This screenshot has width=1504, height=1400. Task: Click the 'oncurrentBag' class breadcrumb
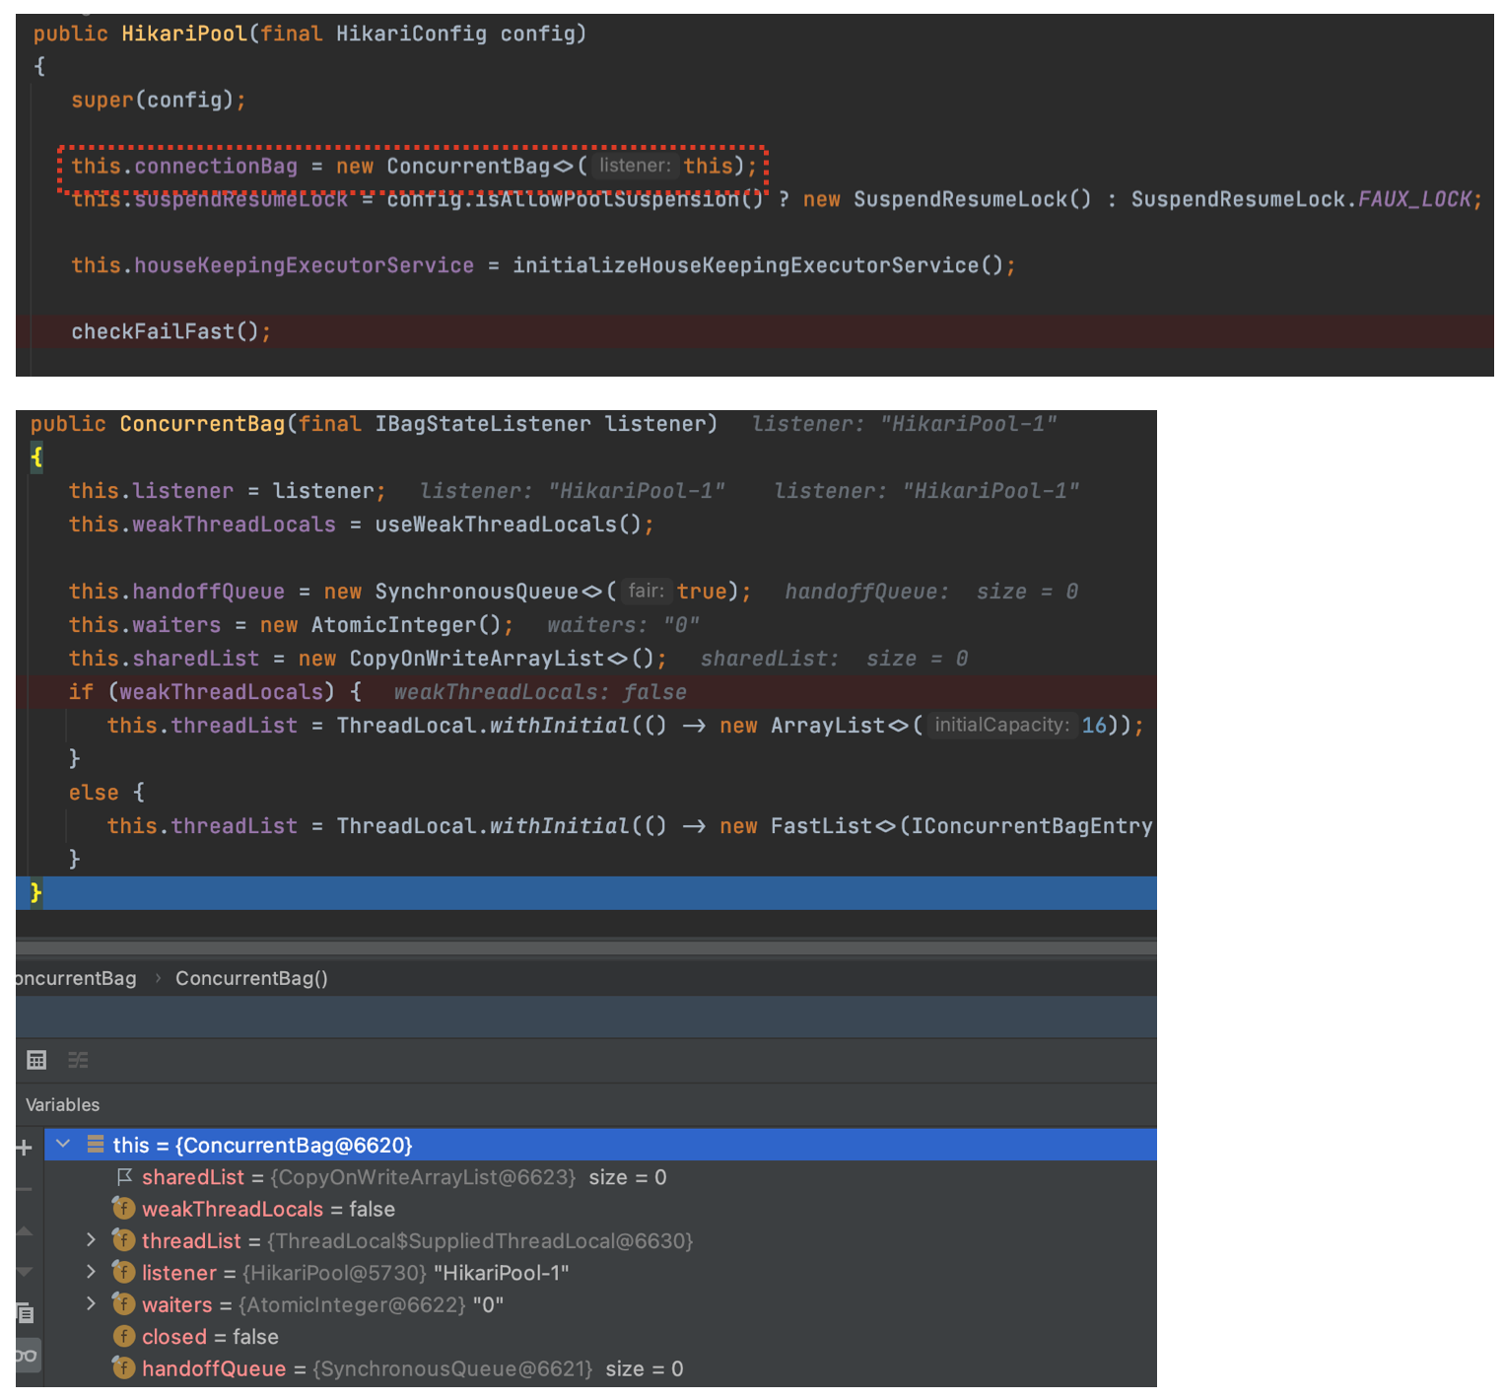76,978
